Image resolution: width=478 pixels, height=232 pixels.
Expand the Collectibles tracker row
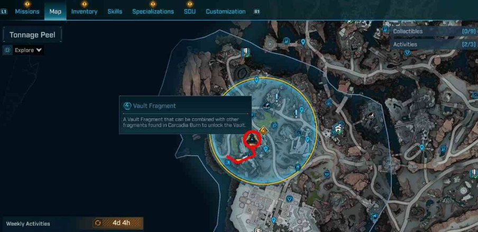pos(434,31)
